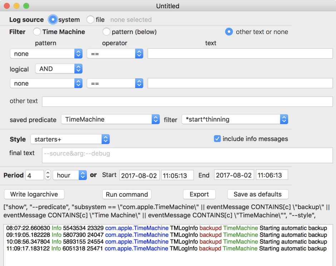Select the Time Machine filter radio button

37,32
